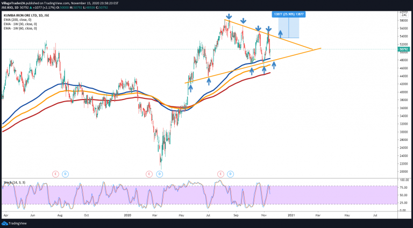Click the leftmost blue up arrow
Viewport: 413px width, 228px height.
(190, 86)
